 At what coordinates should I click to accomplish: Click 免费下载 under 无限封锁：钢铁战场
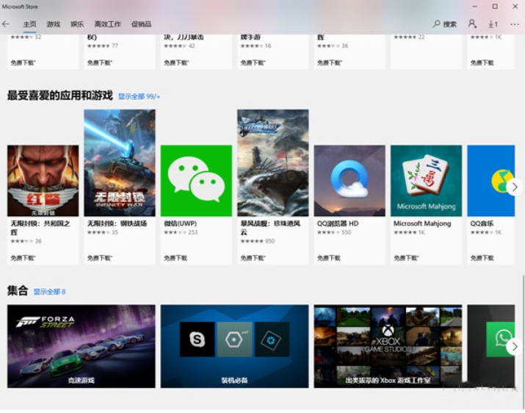pyautogui.click(x=99, y=258)
